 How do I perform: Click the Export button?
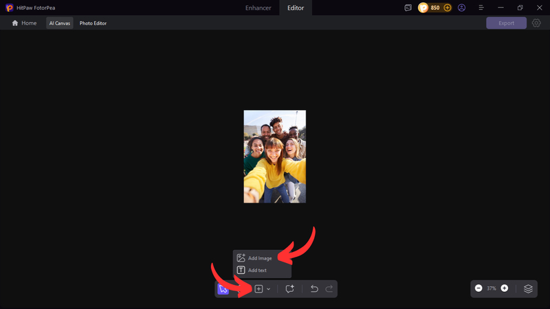[506, 23]
